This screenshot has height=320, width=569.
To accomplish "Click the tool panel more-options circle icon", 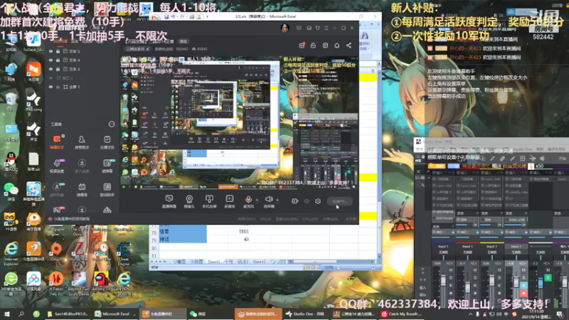I will click(112, 124).
